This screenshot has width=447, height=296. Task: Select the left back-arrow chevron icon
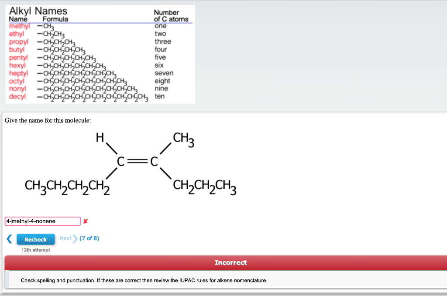[x=9, y=239]
